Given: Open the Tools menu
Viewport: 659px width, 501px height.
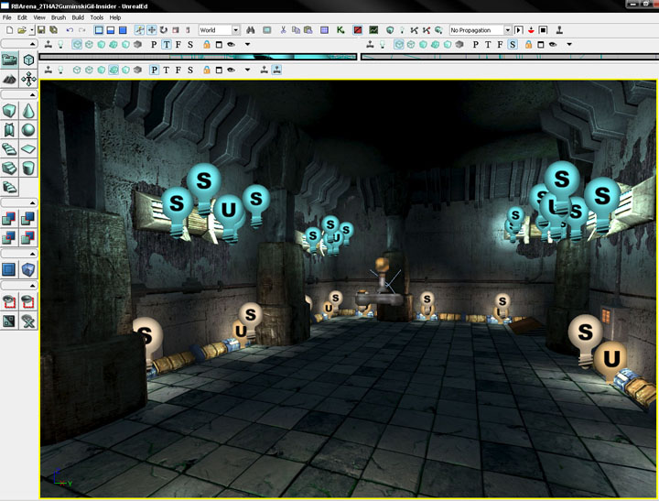Looking at the screenshot, I should [x=97, y=17].
